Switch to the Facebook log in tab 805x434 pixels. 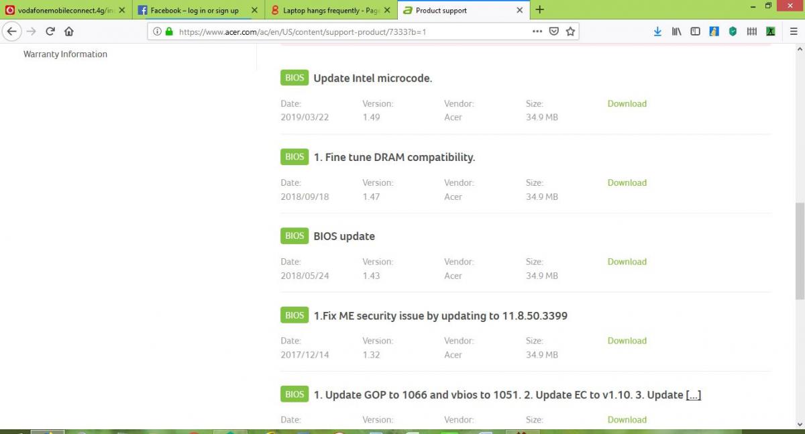coord(199,10)
